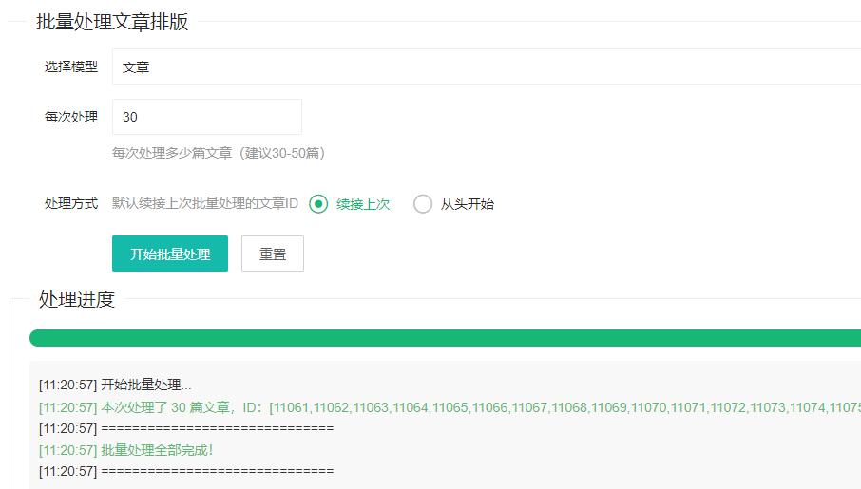Click the 开始批量处理 button
Screen dimensions: 861x489
point(170,254)
